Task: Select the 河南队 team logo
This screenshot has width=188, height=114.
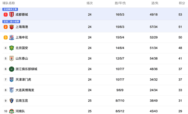Action: [x=11, y=111]
